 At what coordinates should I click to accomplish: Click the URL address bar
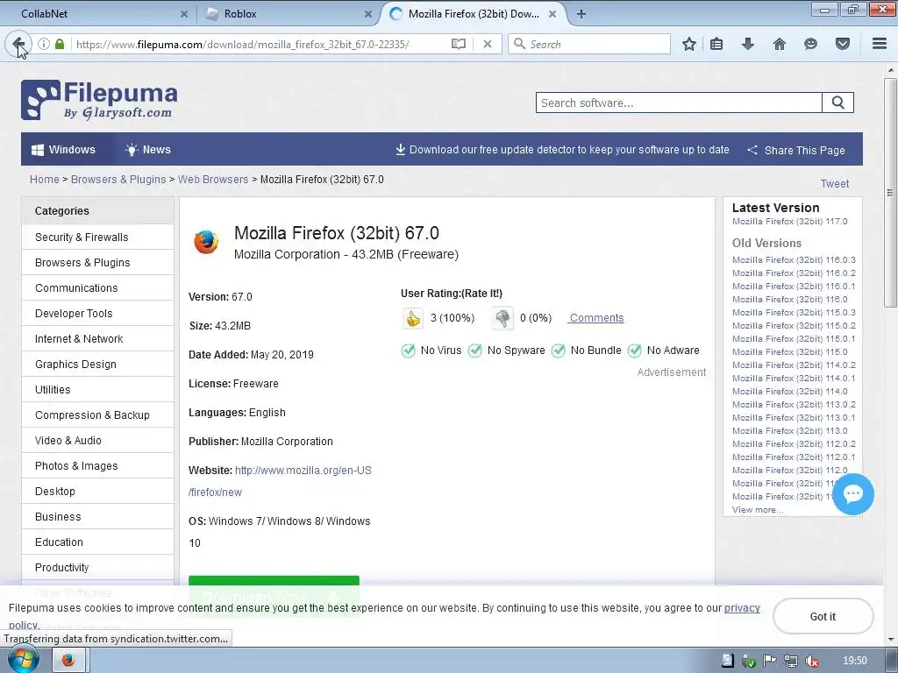point(260,44)
